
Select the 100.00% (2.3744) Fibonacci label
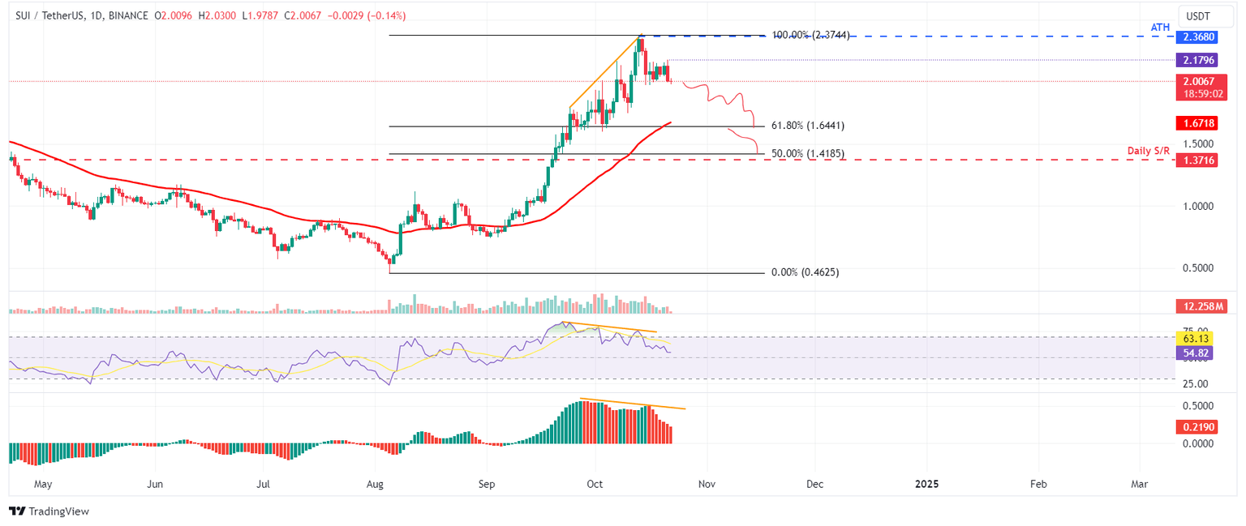(x=810, y=36)
